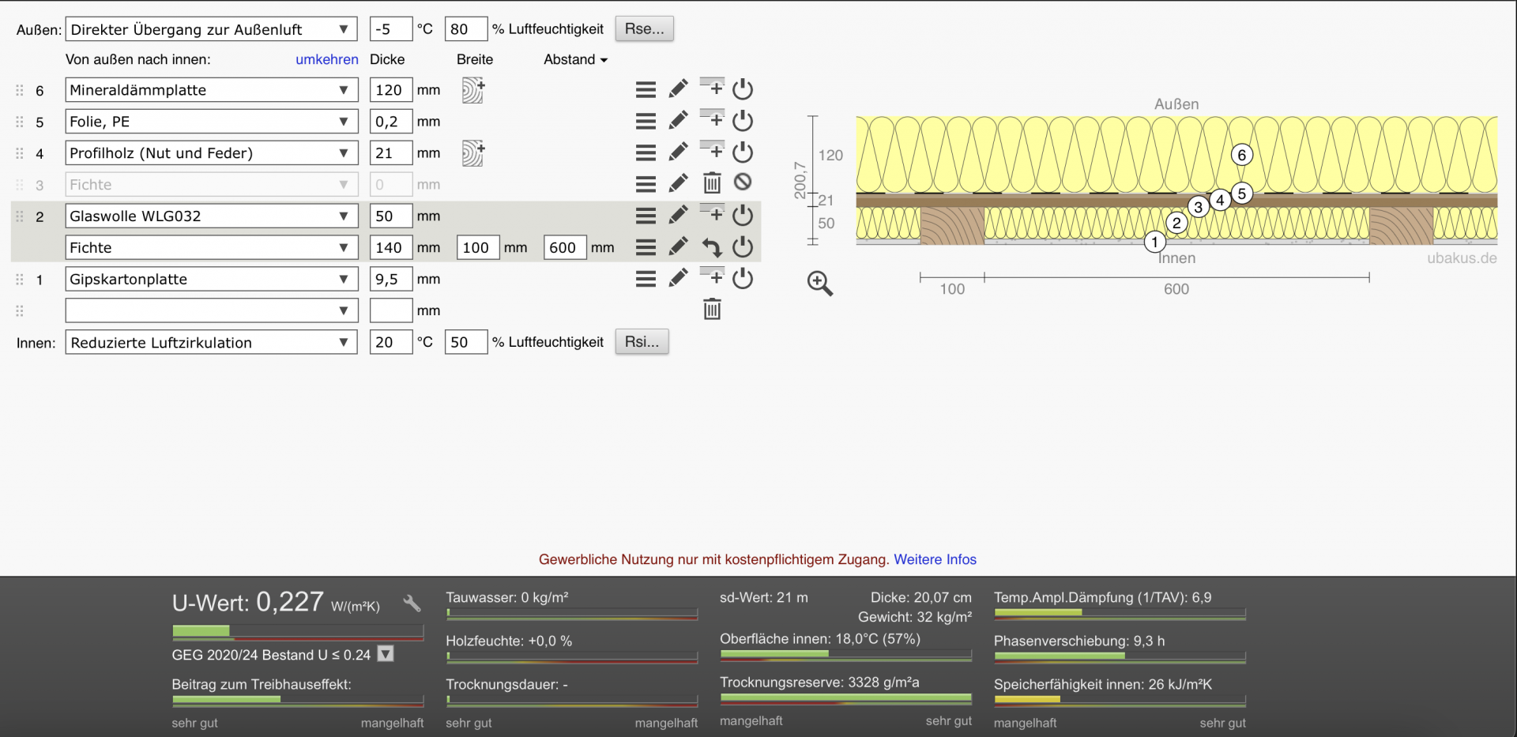Click the Gipskartonplatte thickness field

pos(390,279)
